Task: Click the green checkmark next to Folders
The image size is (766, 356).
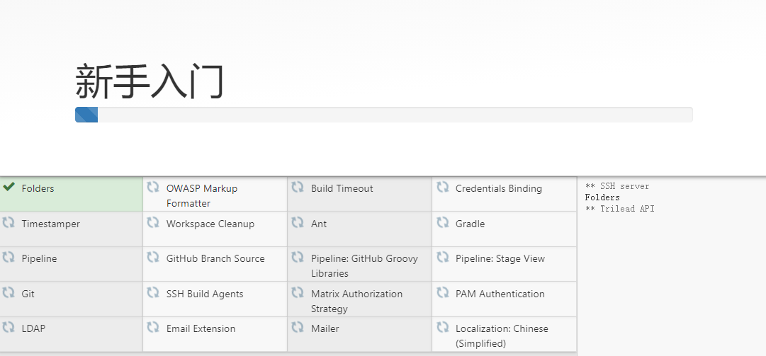Action: [x=9, y=187]
